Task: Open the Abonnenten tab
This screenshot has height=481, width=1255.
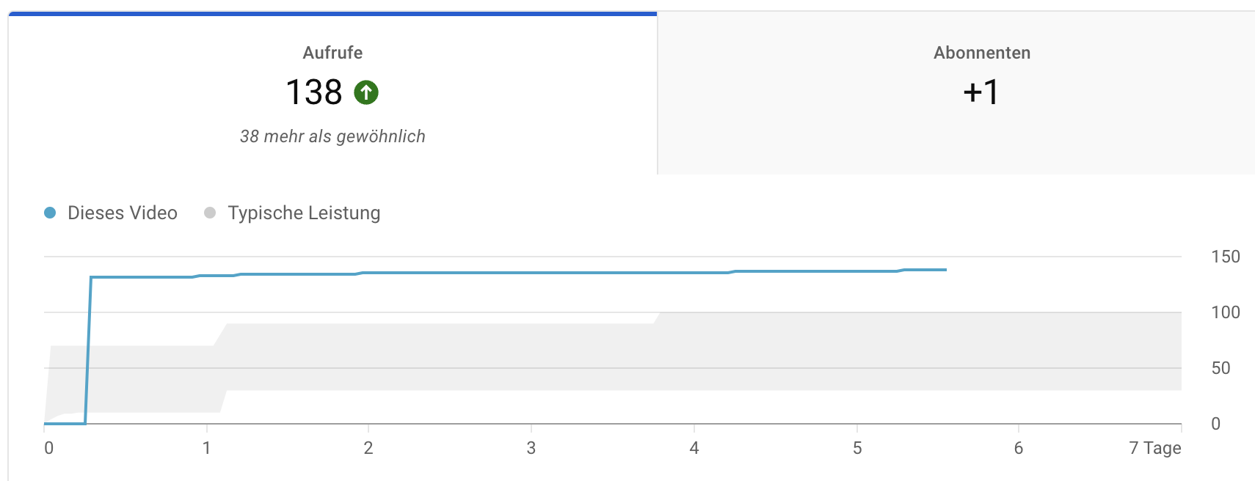Action: [x=981, y=53]
